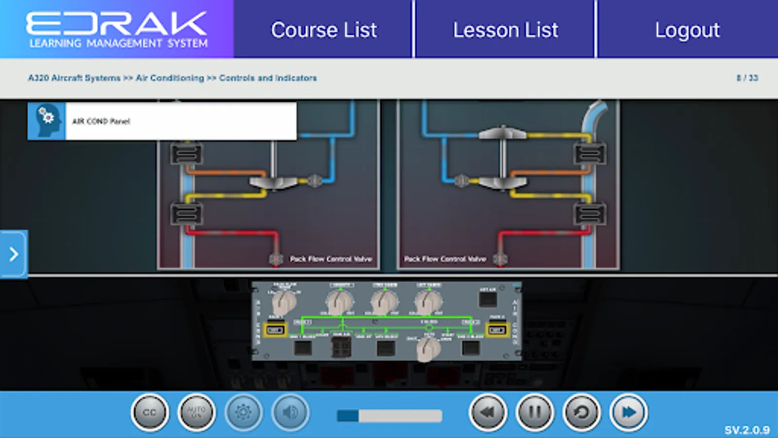Pause the lesson playback
This screenshot has height=438, width=778.
click(x=535, y=413)
